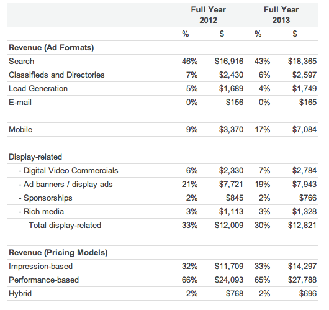Click the Revenue (Pricing Models) heading
Viewport: 329px width, 310px height.
pyautogui.click(x=58, y=252)
